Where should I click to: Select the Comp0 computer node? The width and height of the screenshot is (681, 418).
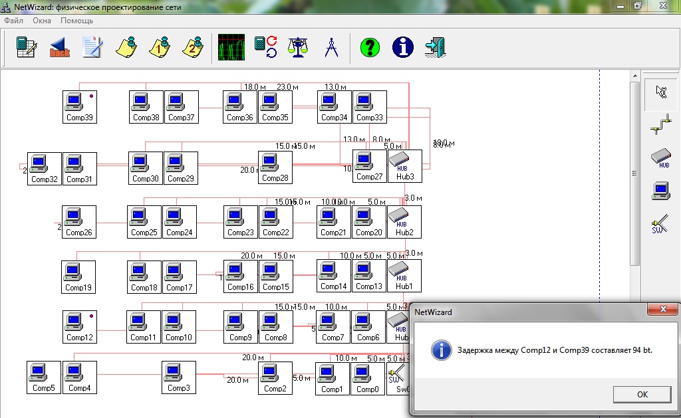(x=367, y=379)
